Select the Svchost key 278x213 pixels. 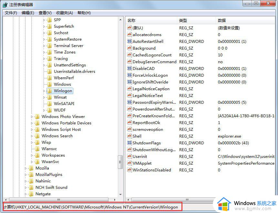[61, 33]
